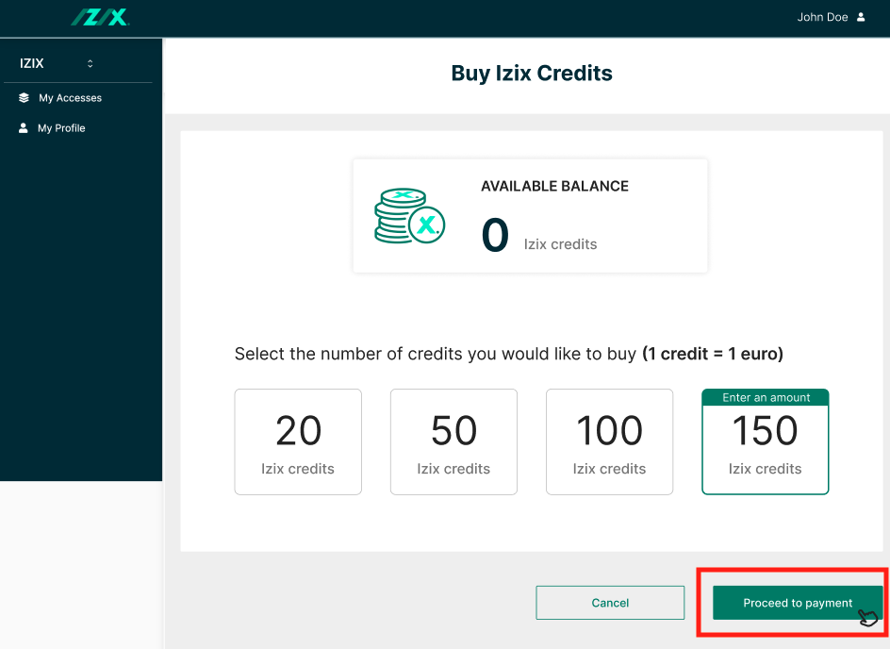Select the 20 Izix credits option

pyautogui.click(x=298, y=441)
